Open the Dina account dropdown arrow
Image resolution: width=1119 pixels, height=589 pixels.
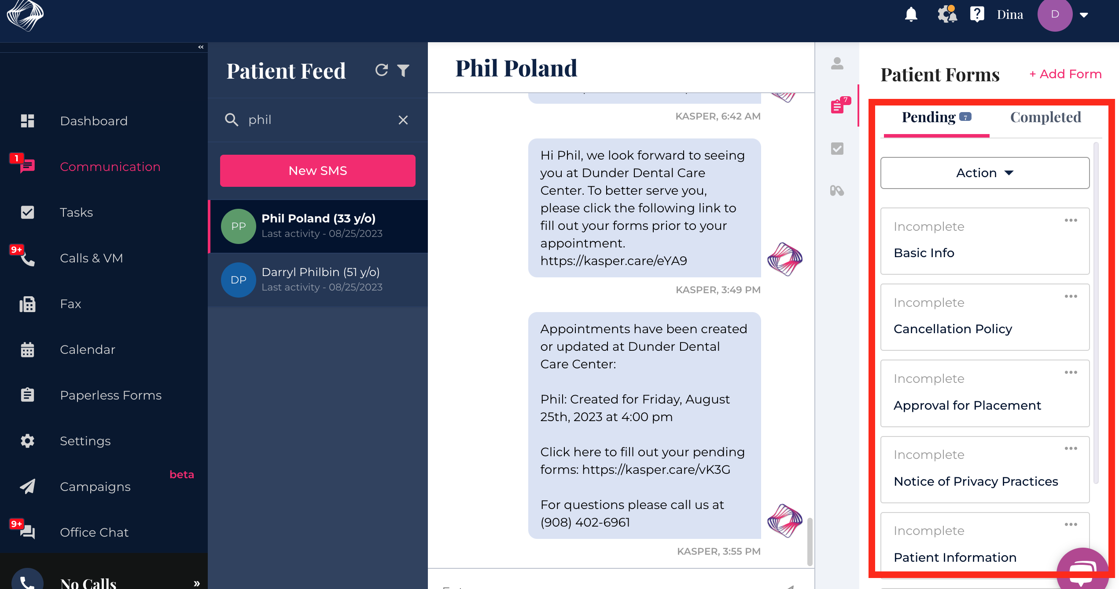(x=1084, y=15)
